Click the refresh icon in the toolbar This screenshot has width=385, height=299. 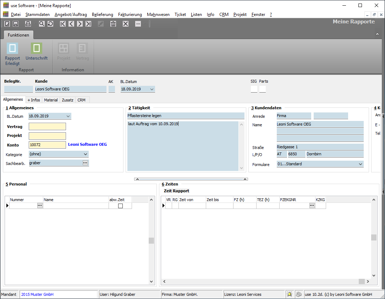(50, 24)
